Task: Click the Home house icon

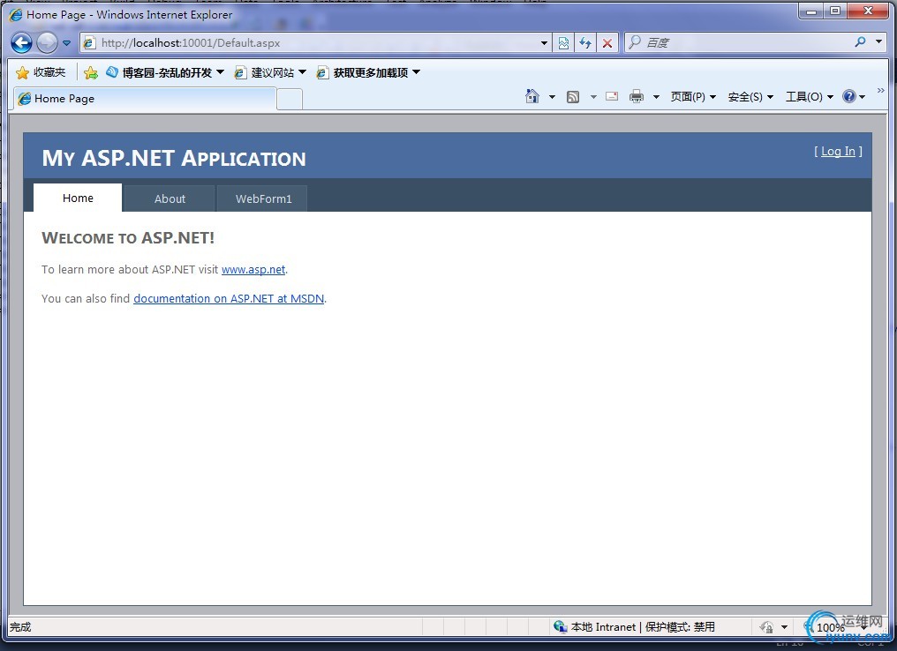Action: click(532, 97)
